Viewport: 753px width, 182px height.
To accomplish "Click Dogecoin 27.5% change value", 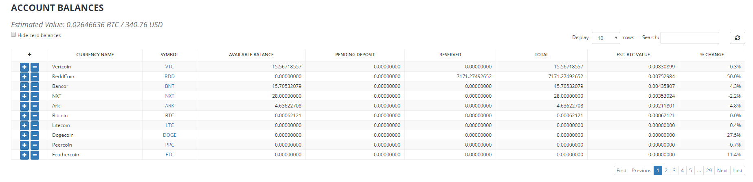I will point(734,135).
